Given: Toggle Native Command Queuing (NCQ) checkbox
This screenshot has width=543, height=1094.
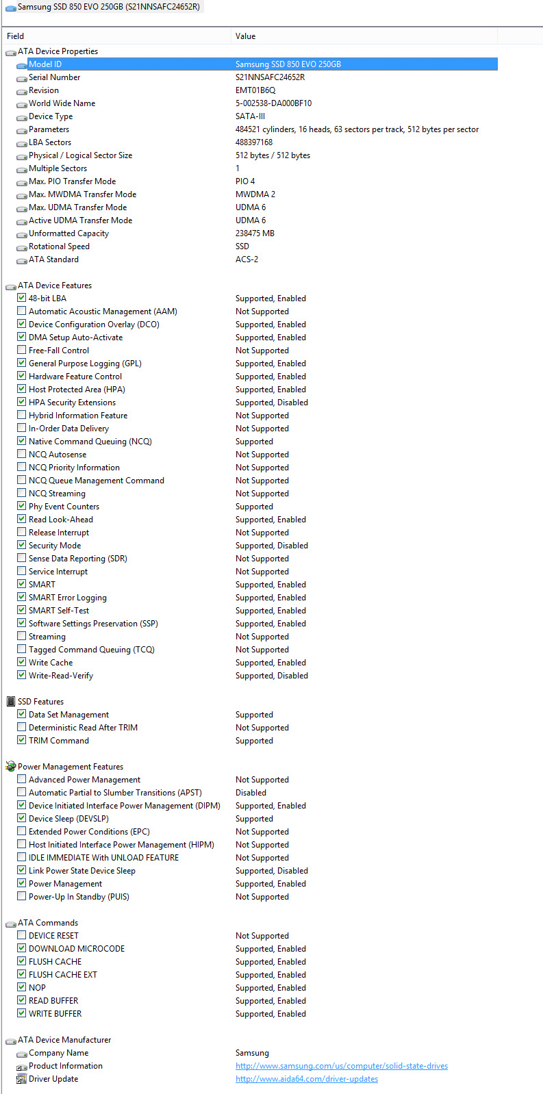Looking at the screenshot, I should pyautogui.click(x=22, y=441).
